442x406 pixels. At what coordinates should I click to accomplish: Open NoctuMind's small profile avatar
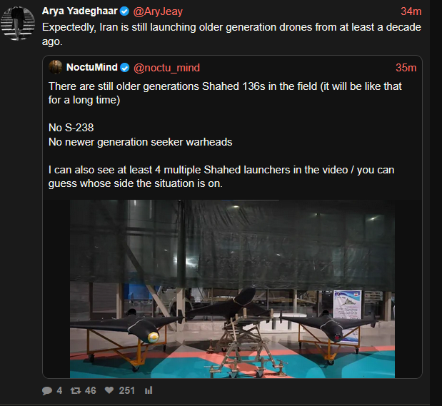click(x=56, y=67)
